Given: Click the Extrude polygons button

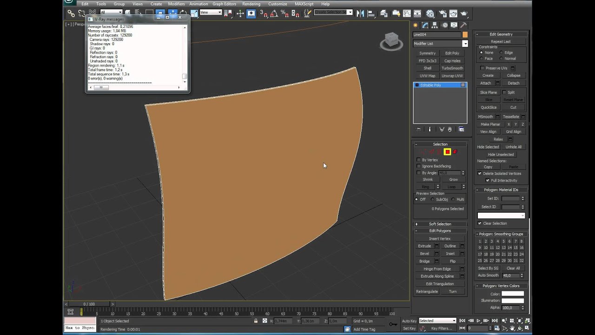Looking at the screenshot, I should [424, 246].
